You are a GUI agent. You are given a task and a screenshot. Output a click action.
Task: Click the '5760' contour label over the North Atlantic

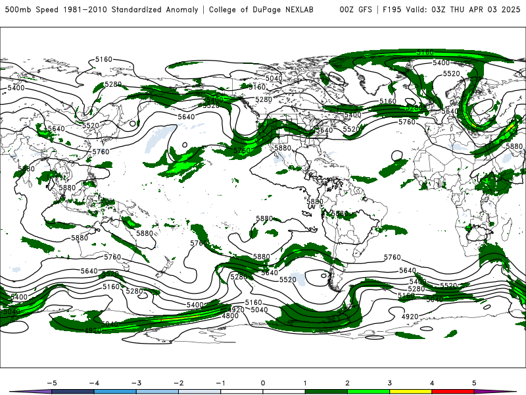coord(407,122)
